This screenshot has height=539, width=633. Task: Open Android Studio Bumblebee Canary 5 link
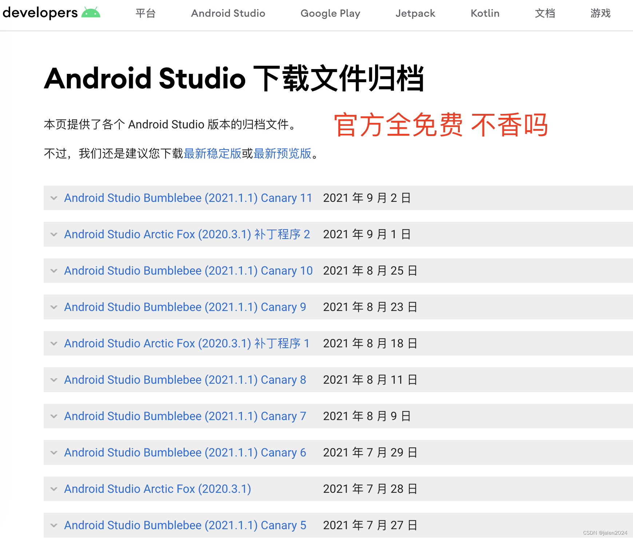point(185,525)
